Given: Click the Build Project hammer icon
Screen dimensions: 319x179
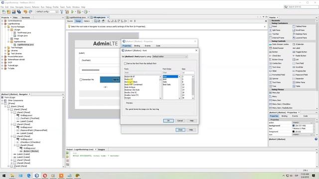Looking at the screenshot, I should click(62, 12).
